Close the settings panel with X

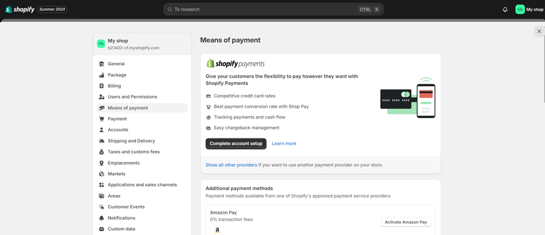(x=539, y=31)
